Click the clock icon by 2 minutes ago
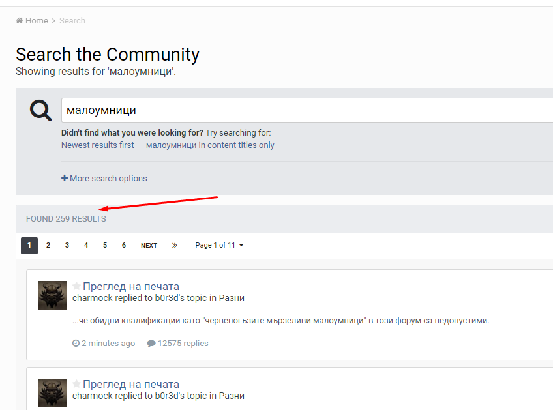 (76, 343)
